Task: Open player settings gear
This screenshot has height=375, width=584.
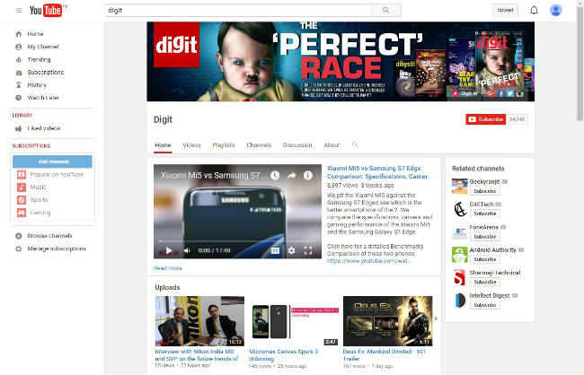Action: point(291,250)
